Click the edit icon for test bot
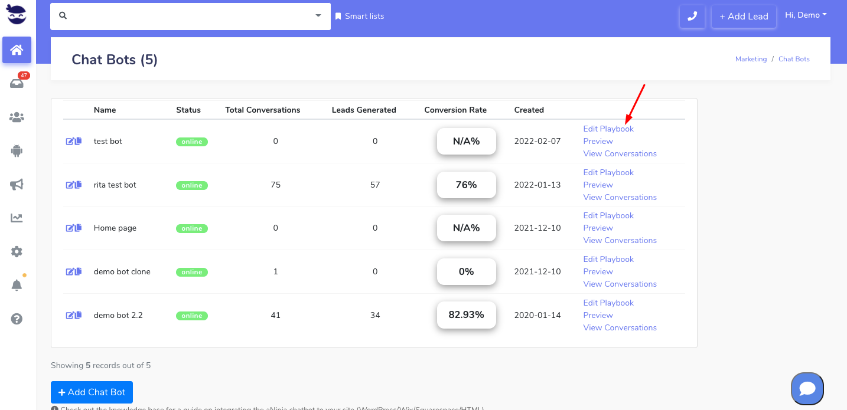 [70, 142]
